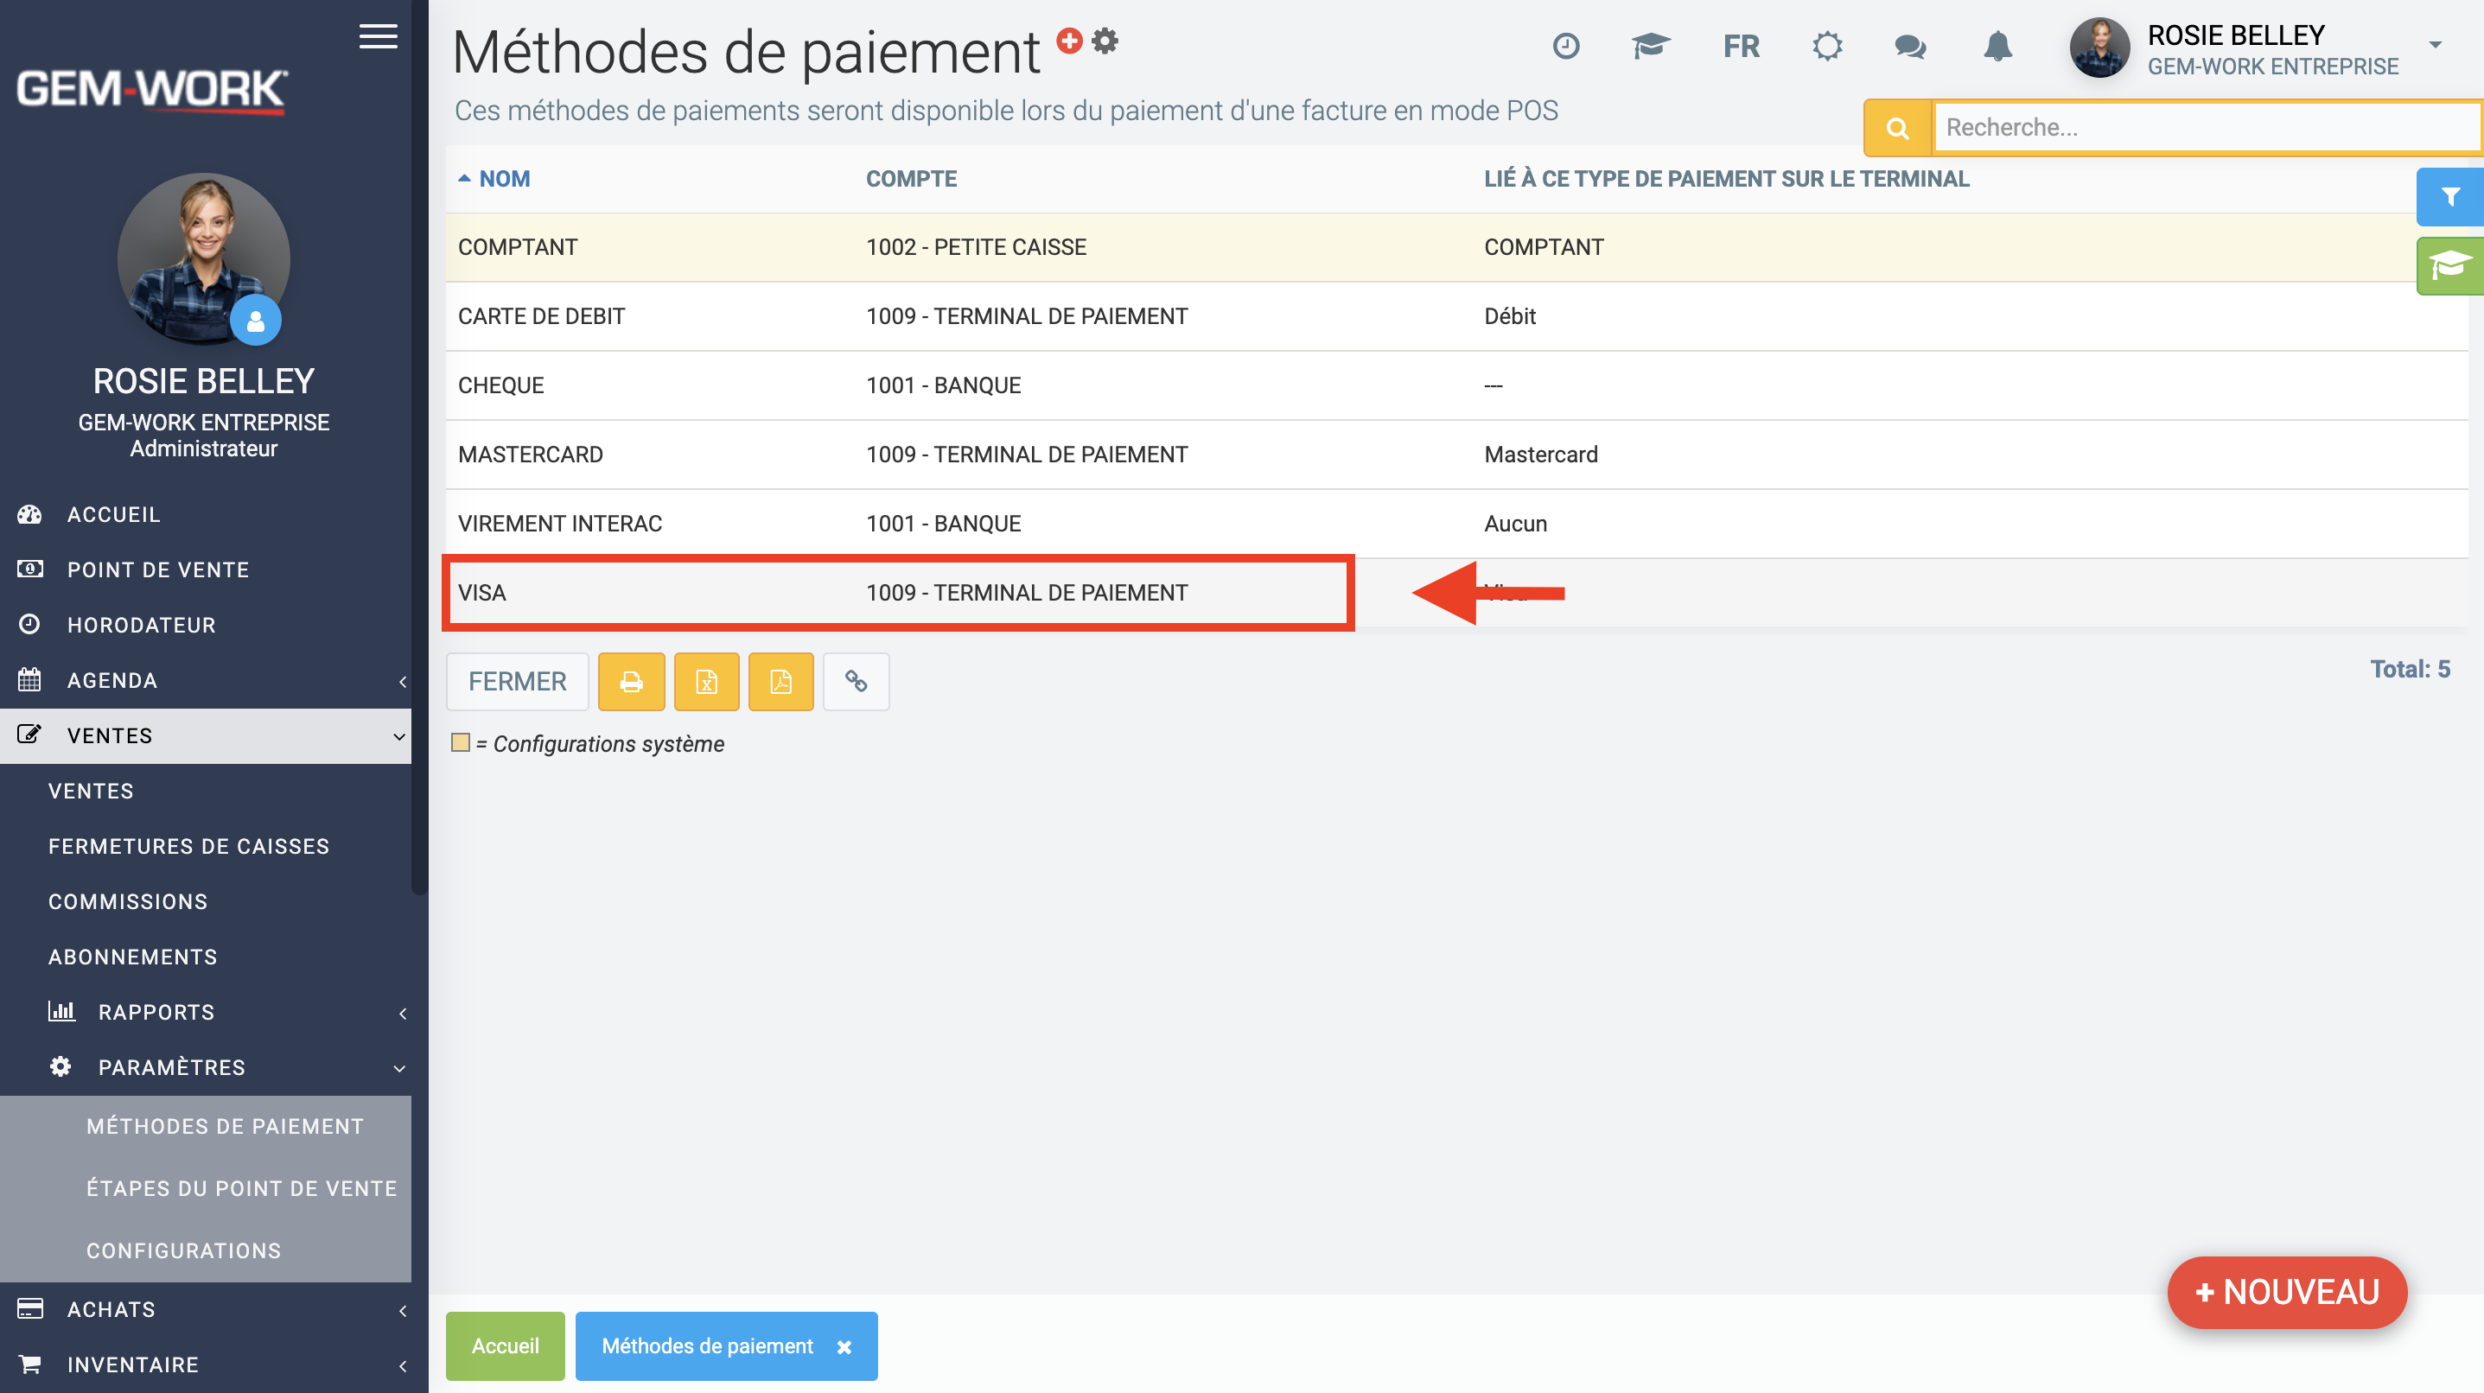Click the blue filter funnel button
This screenshot has width=2484, height=1393.
click(x=2449, y=198)
